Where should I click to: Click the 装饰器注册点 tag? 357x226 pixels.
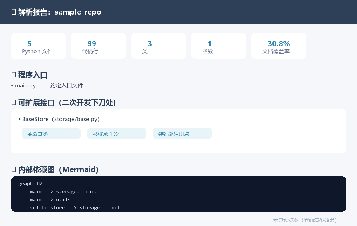(183, 133)
